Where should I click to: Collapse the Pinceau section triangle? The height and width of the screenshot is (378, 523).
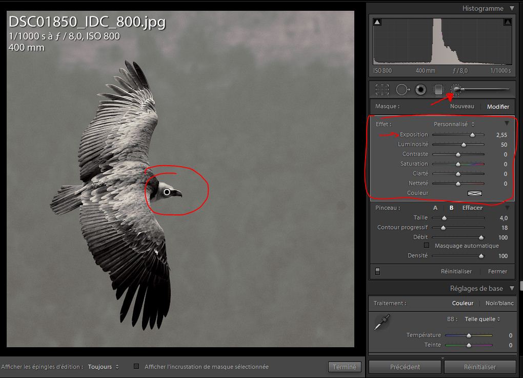click(507, 208)
